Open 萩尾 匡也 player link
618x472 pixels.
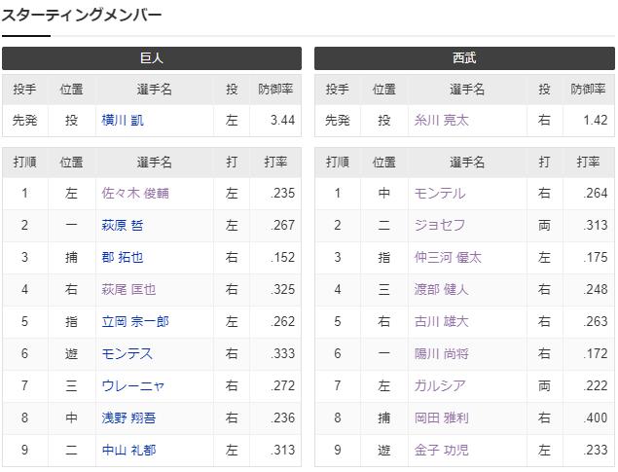pyautogui.click(x=128, y=290)
